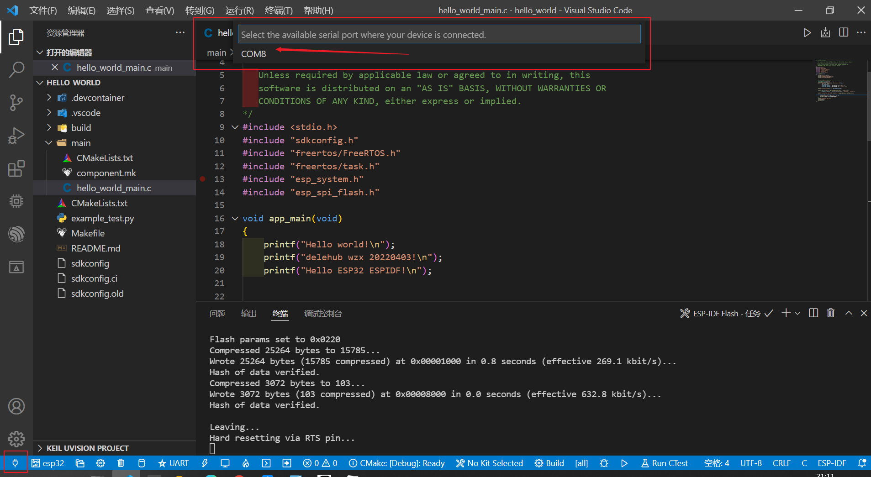Click Run CTest in status bar
The width and height of the screenshot is (871, 477).
pos(664,463)
